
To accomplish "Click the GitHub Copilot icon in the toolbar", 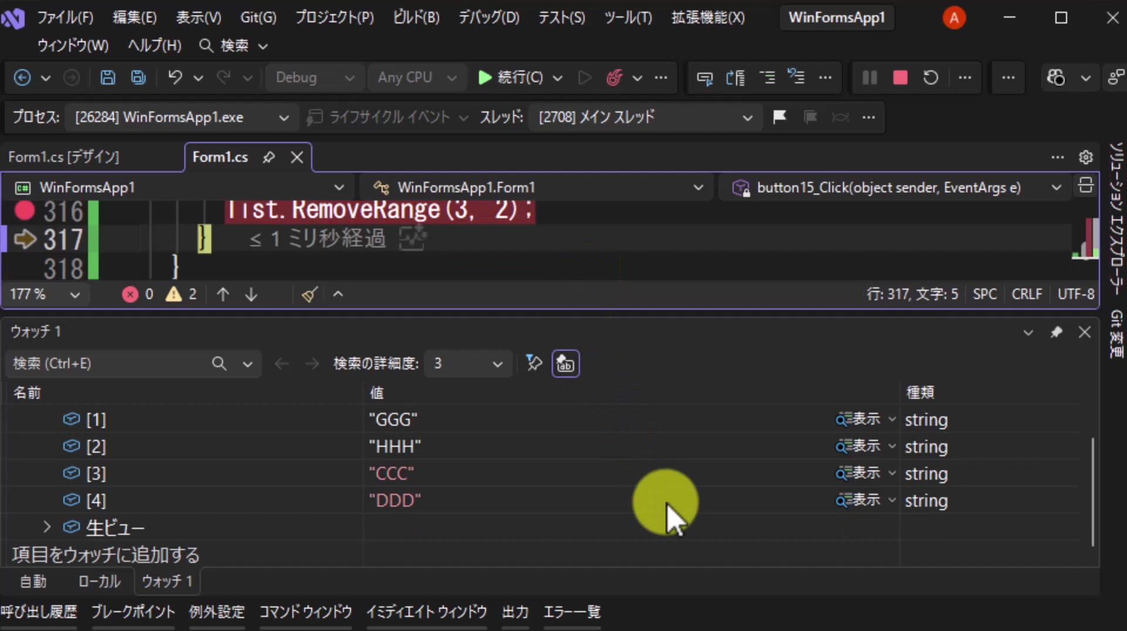I will (x=1056, y=77).
